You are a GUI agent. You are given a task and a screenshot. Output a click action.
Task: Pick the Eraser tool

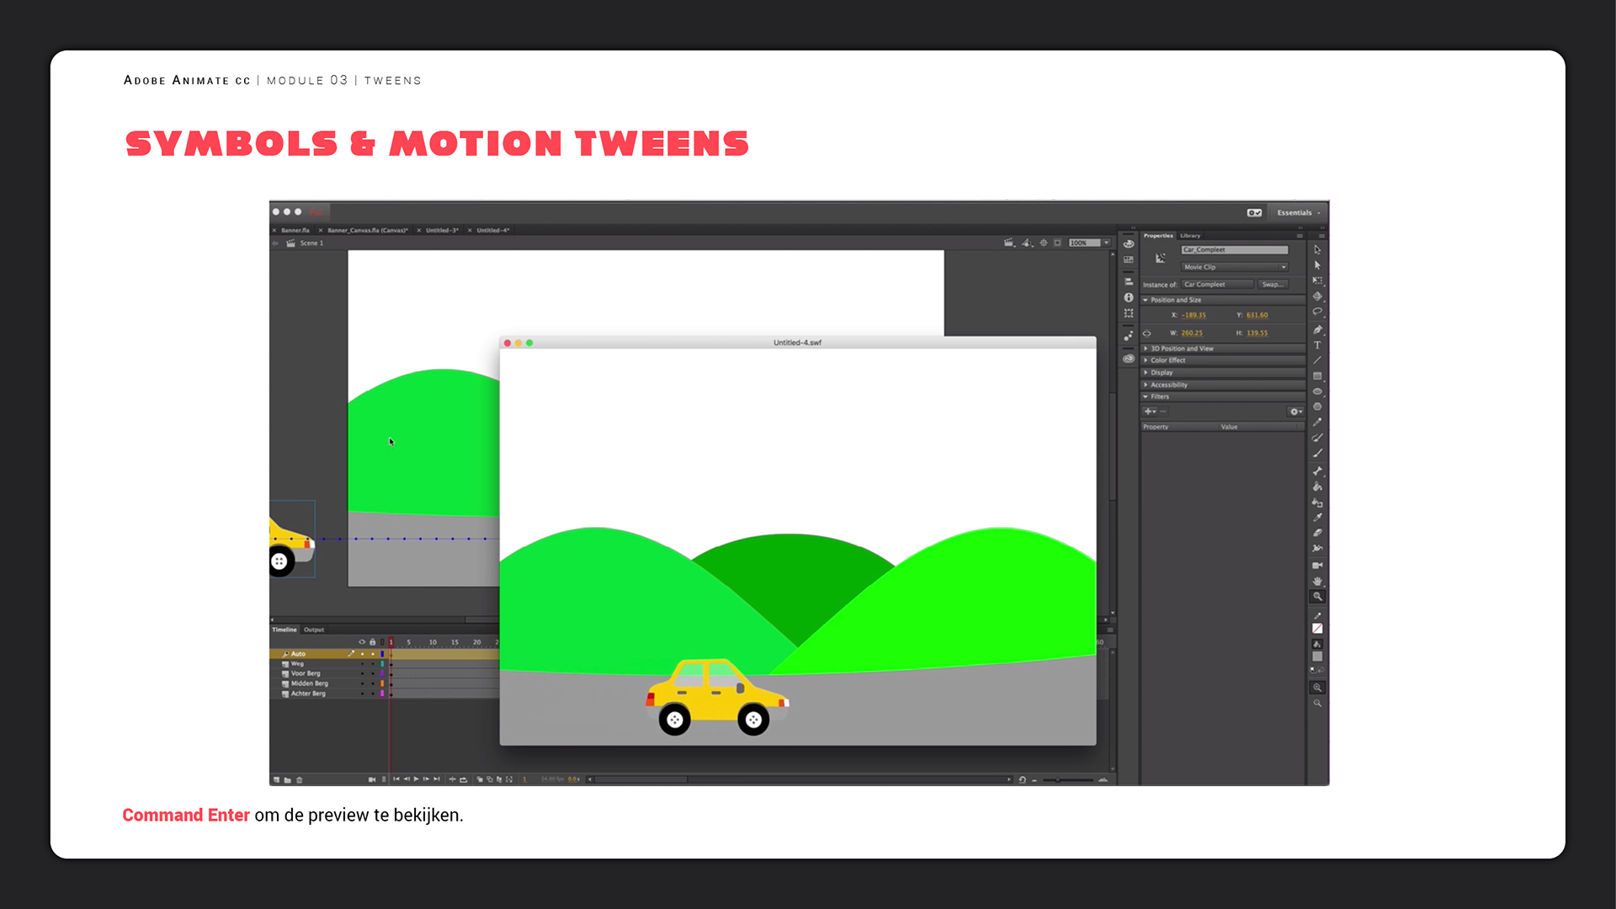pyautogui.click(x=1317, y=533)
